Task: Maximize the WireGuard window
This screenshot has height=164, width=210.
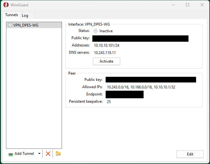Action: click(188, 5)
